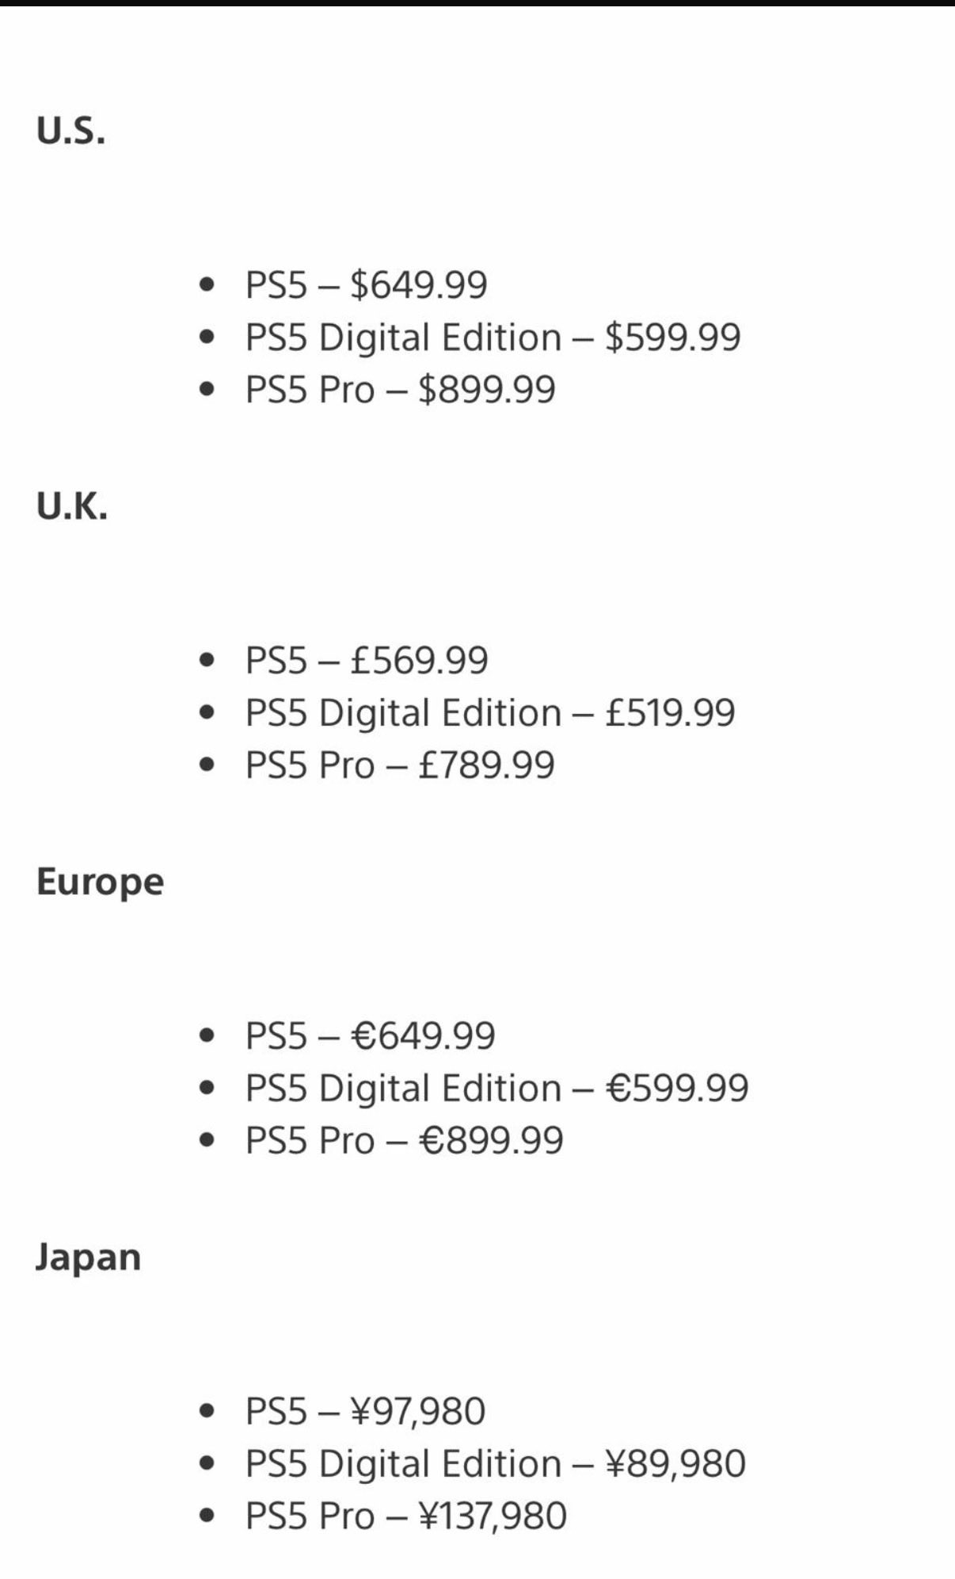Click the PS5 Digital Edition – $599.99 line

(x=493, y=337)
